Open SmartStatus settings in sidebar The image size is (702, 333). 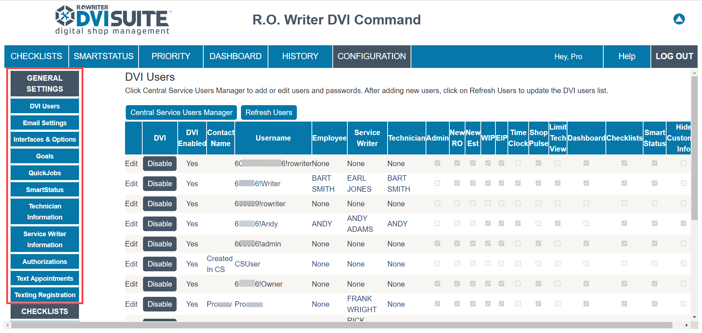(45, 190)
